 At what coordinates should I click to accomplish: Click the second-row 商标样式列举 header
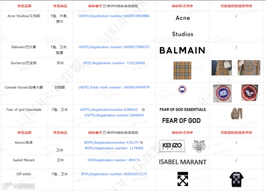click(182, 133)
